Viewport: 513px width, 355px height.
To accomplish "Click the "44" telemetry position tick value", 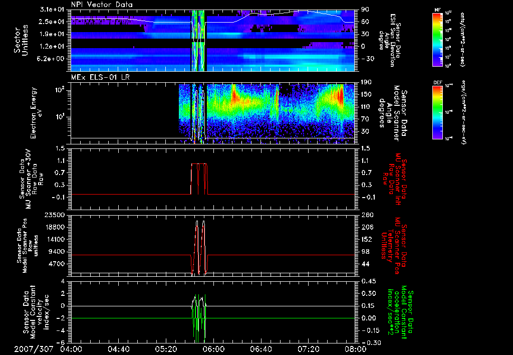I will click(365, 264).
